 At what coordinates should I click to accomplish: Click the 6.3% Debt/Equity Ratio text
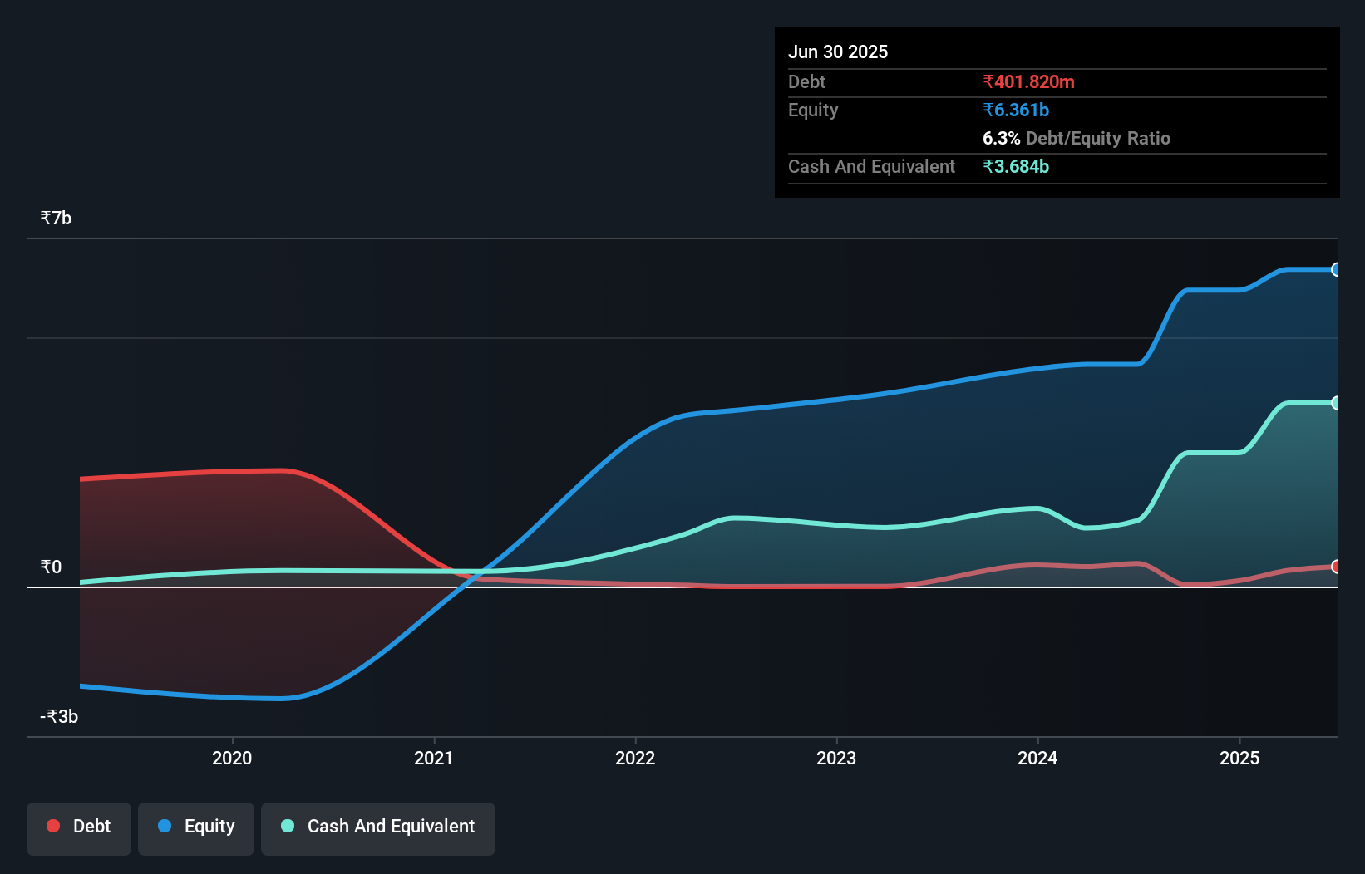[1077, 138]
